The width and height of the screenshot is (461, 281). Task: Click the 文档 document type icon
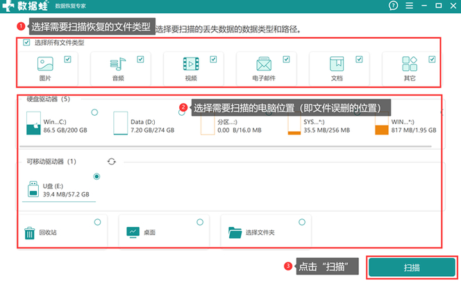click(337, 64)
